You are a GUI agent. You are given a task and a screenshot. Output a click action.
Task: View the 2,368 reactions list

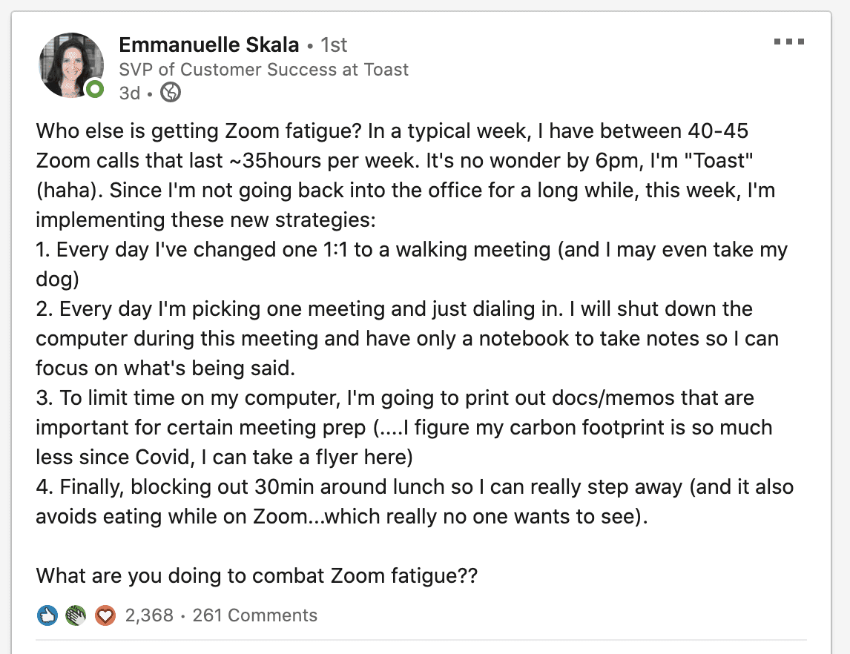(x=149, y=615)
